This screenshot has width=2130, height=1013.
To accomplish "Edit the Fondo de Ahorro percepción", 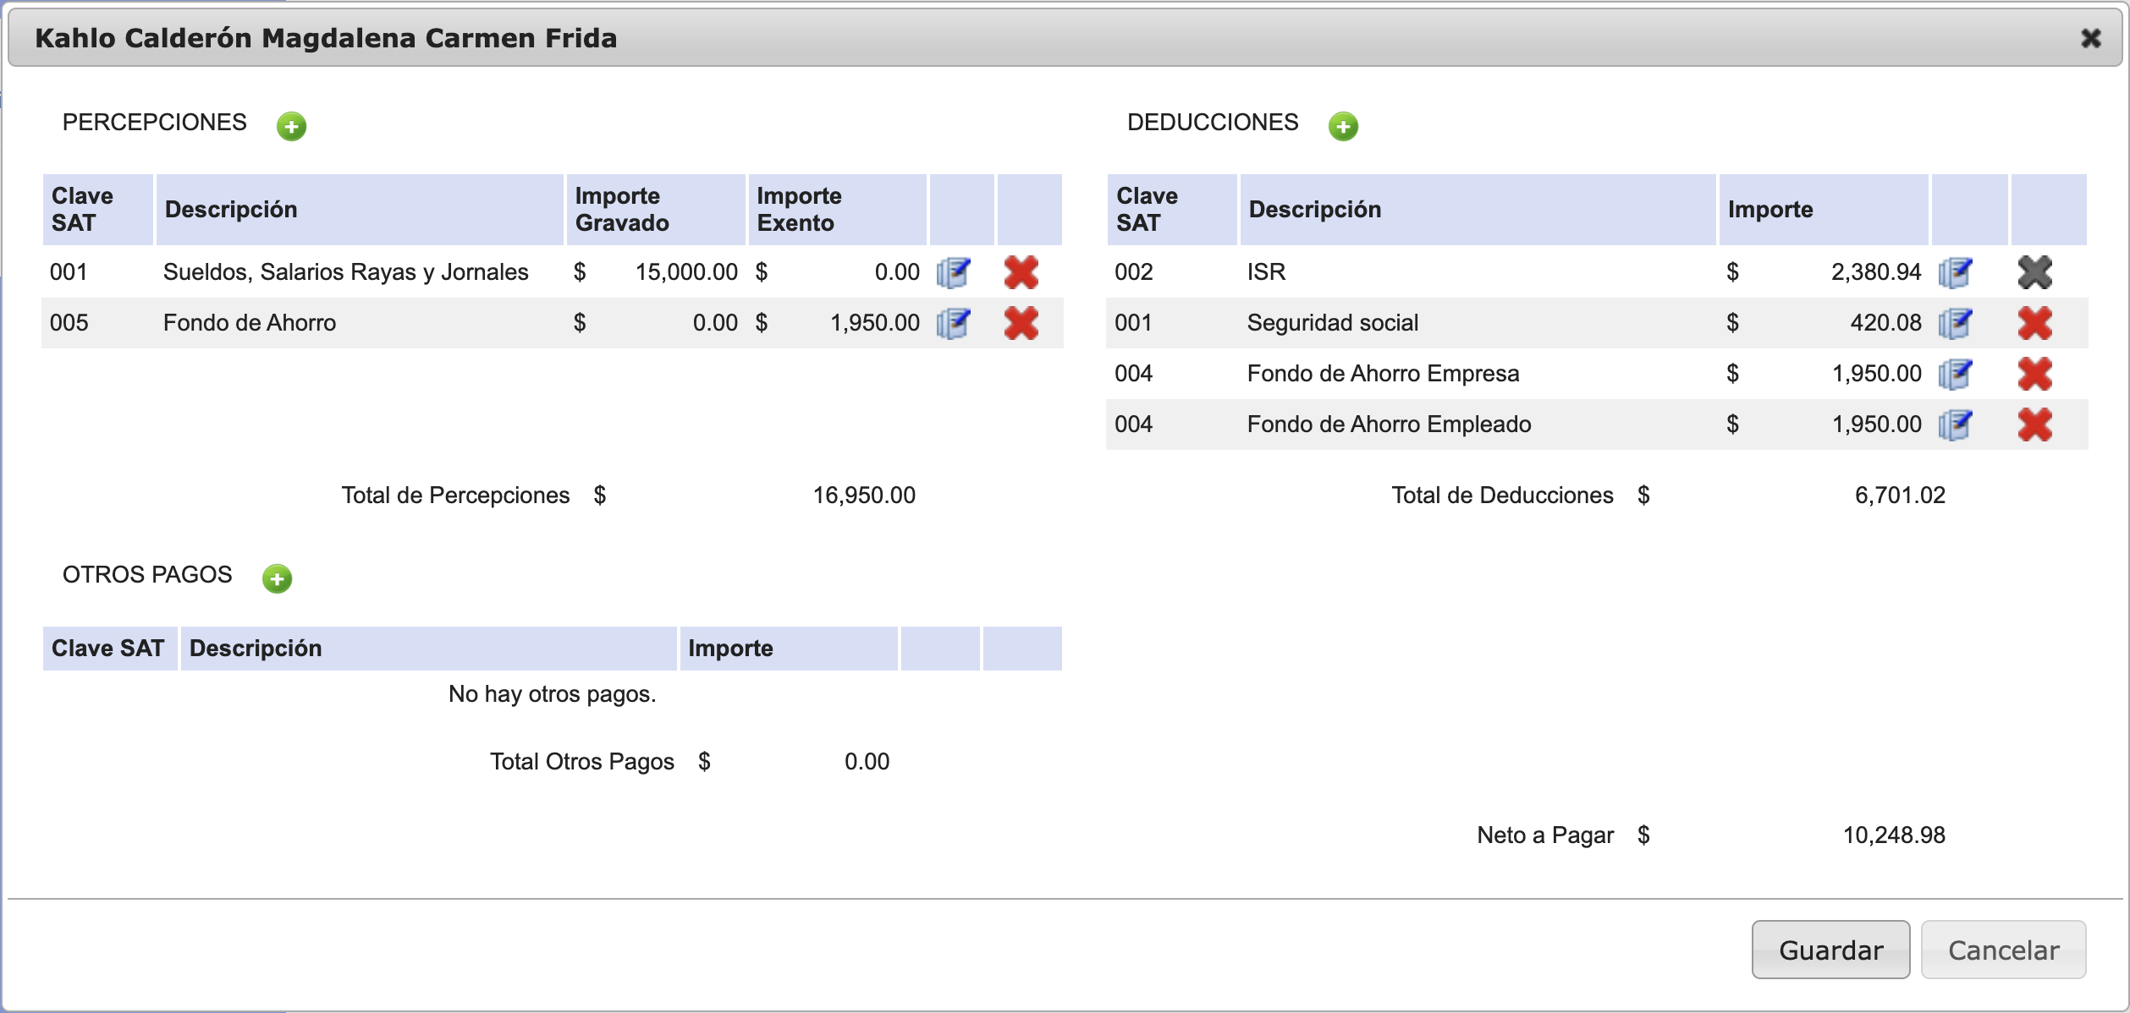I will coord(953,323).
